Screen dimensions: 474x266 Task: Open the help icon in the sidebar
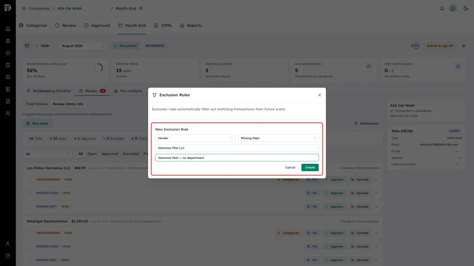8,256
